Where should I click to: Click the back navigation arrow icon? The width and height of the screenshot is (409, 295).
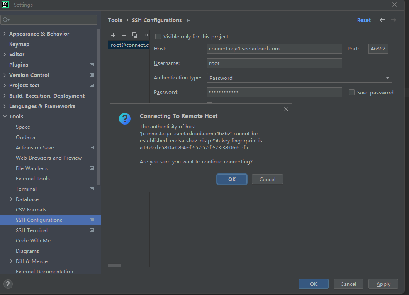(382, 20)
